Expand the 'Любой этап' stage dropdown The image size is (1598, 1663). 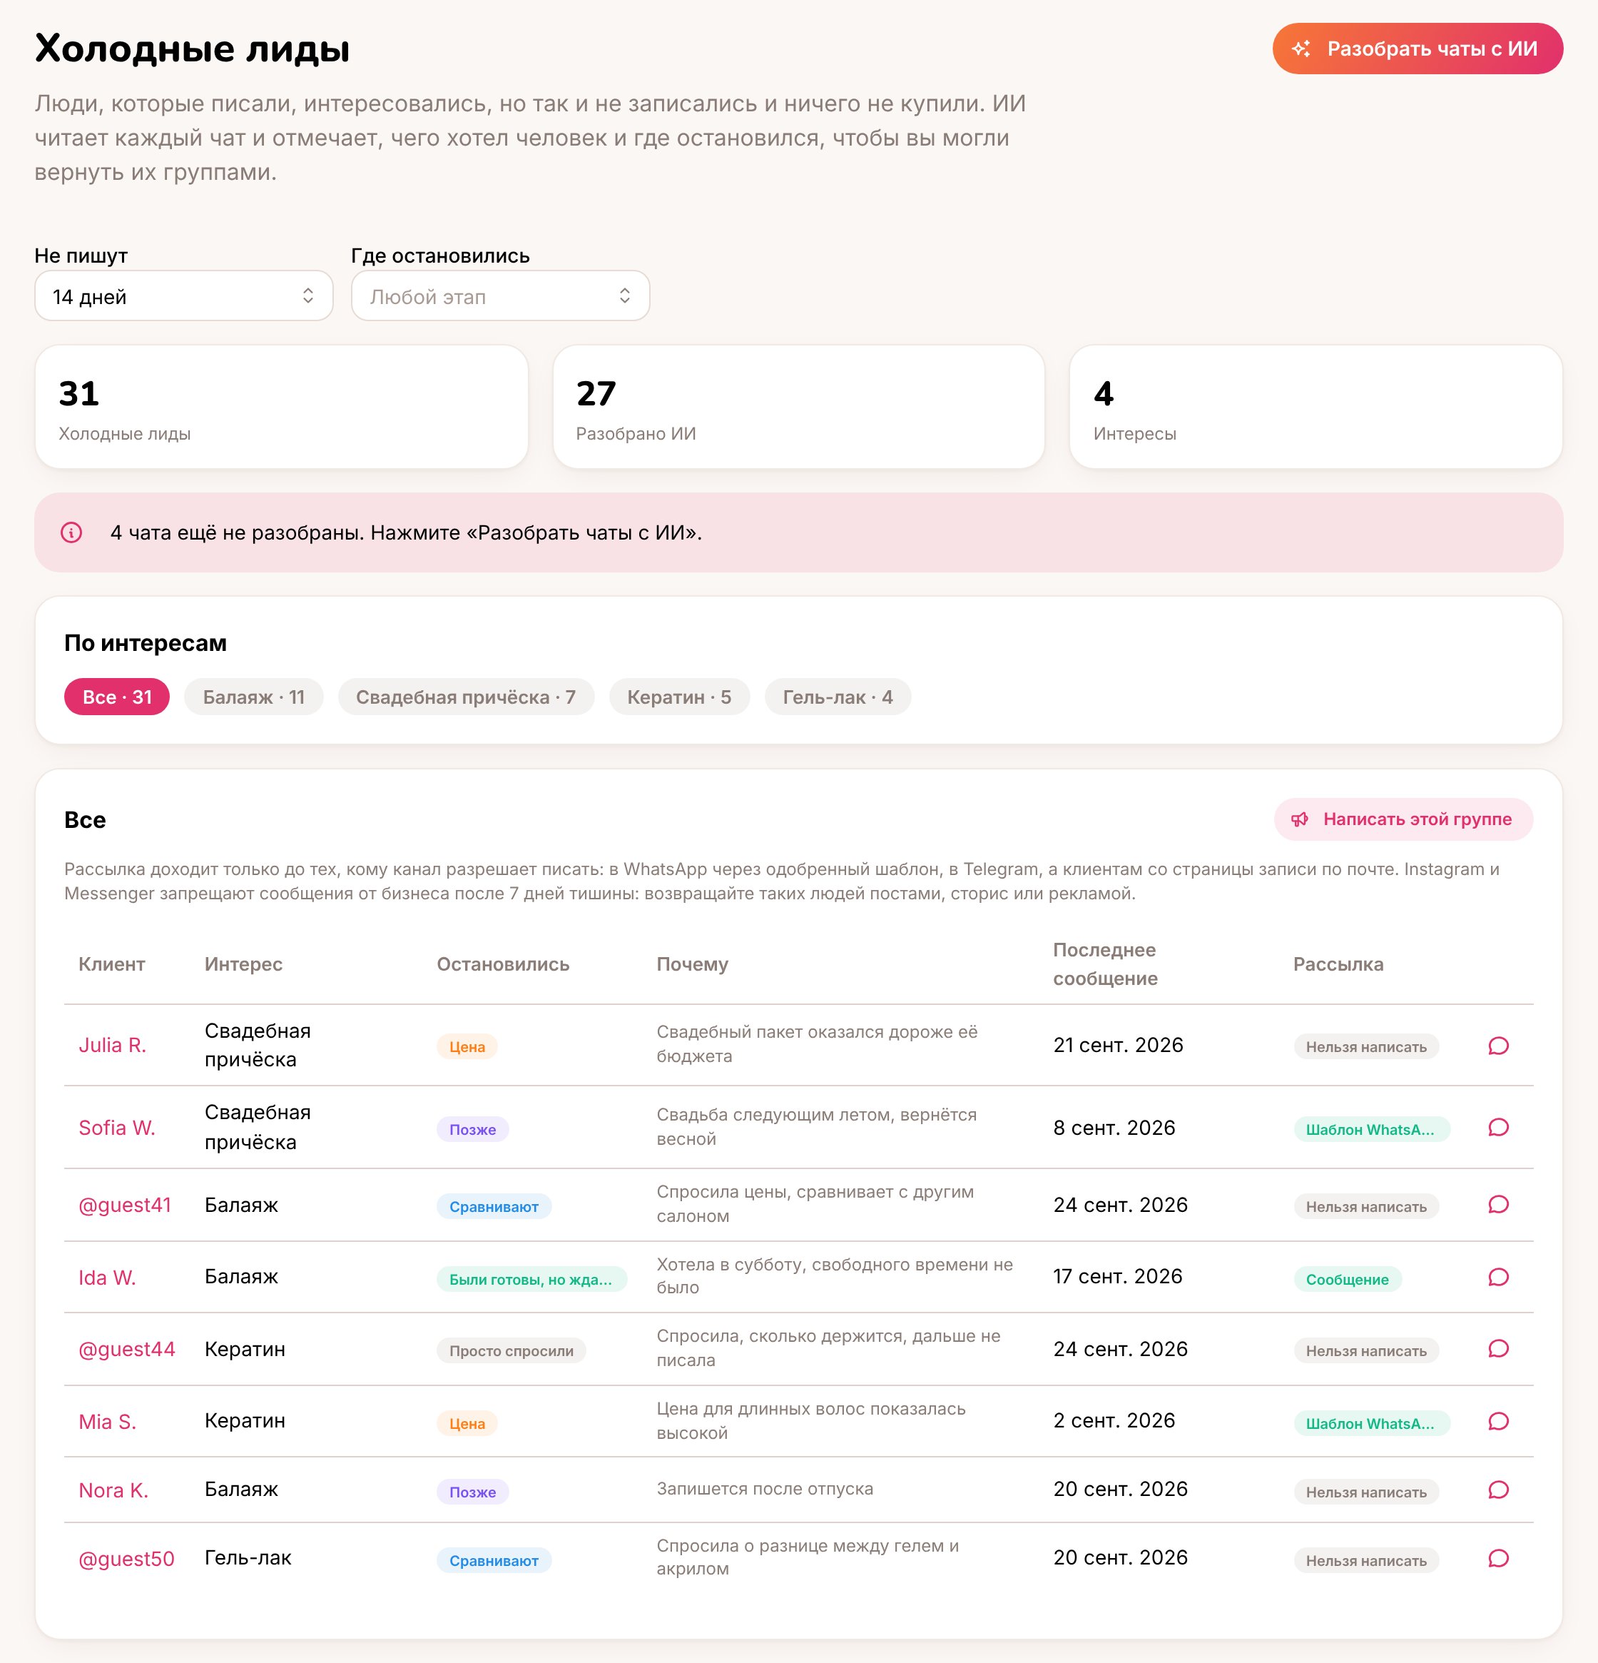tap(500, 296)
